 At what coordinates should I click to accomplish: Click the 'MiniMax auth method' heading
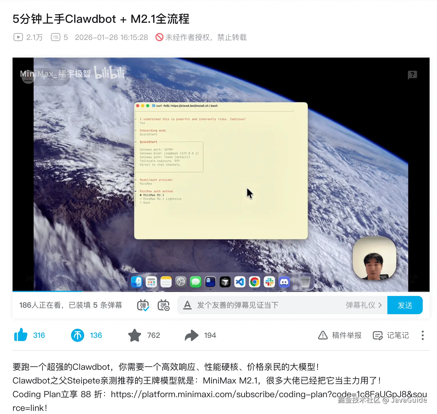pos(156,191)
